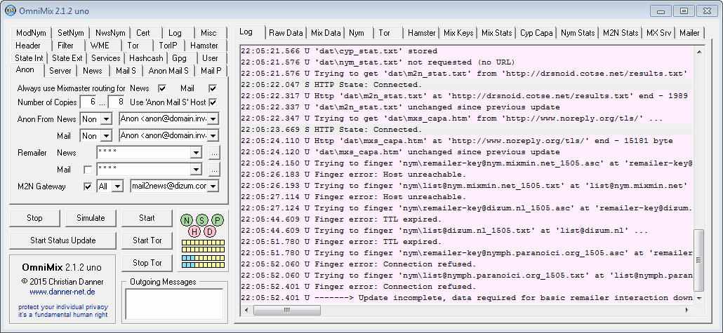Click the pink D status indicator circle
Image resolution: width=723 pixels, height=333 pixels.
coord(210,231)
